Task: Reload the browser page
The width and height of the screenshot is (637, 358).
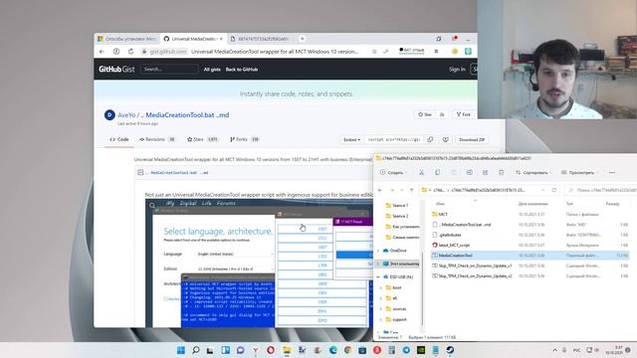Action: click(130, 52)
